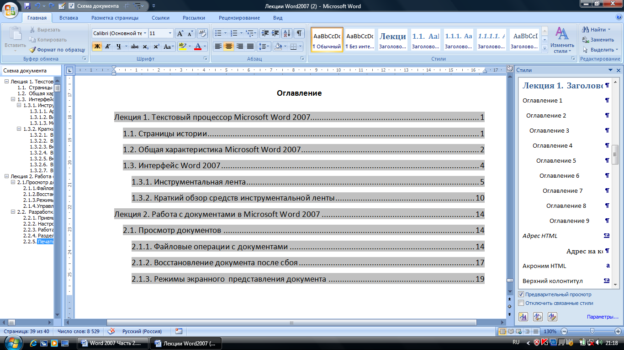Increase indent in paragraph group
Screen dimensions: 624x350
[x=275, y=33]
